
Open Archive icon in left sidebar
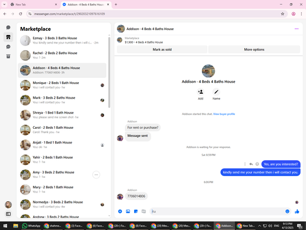click(8, 56)
